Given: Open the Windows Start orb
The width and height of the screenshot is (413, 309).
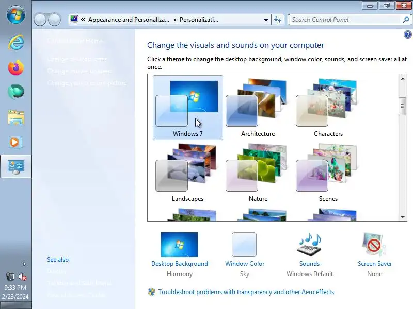Looking at the screenshot, I should tap(16, 15).
